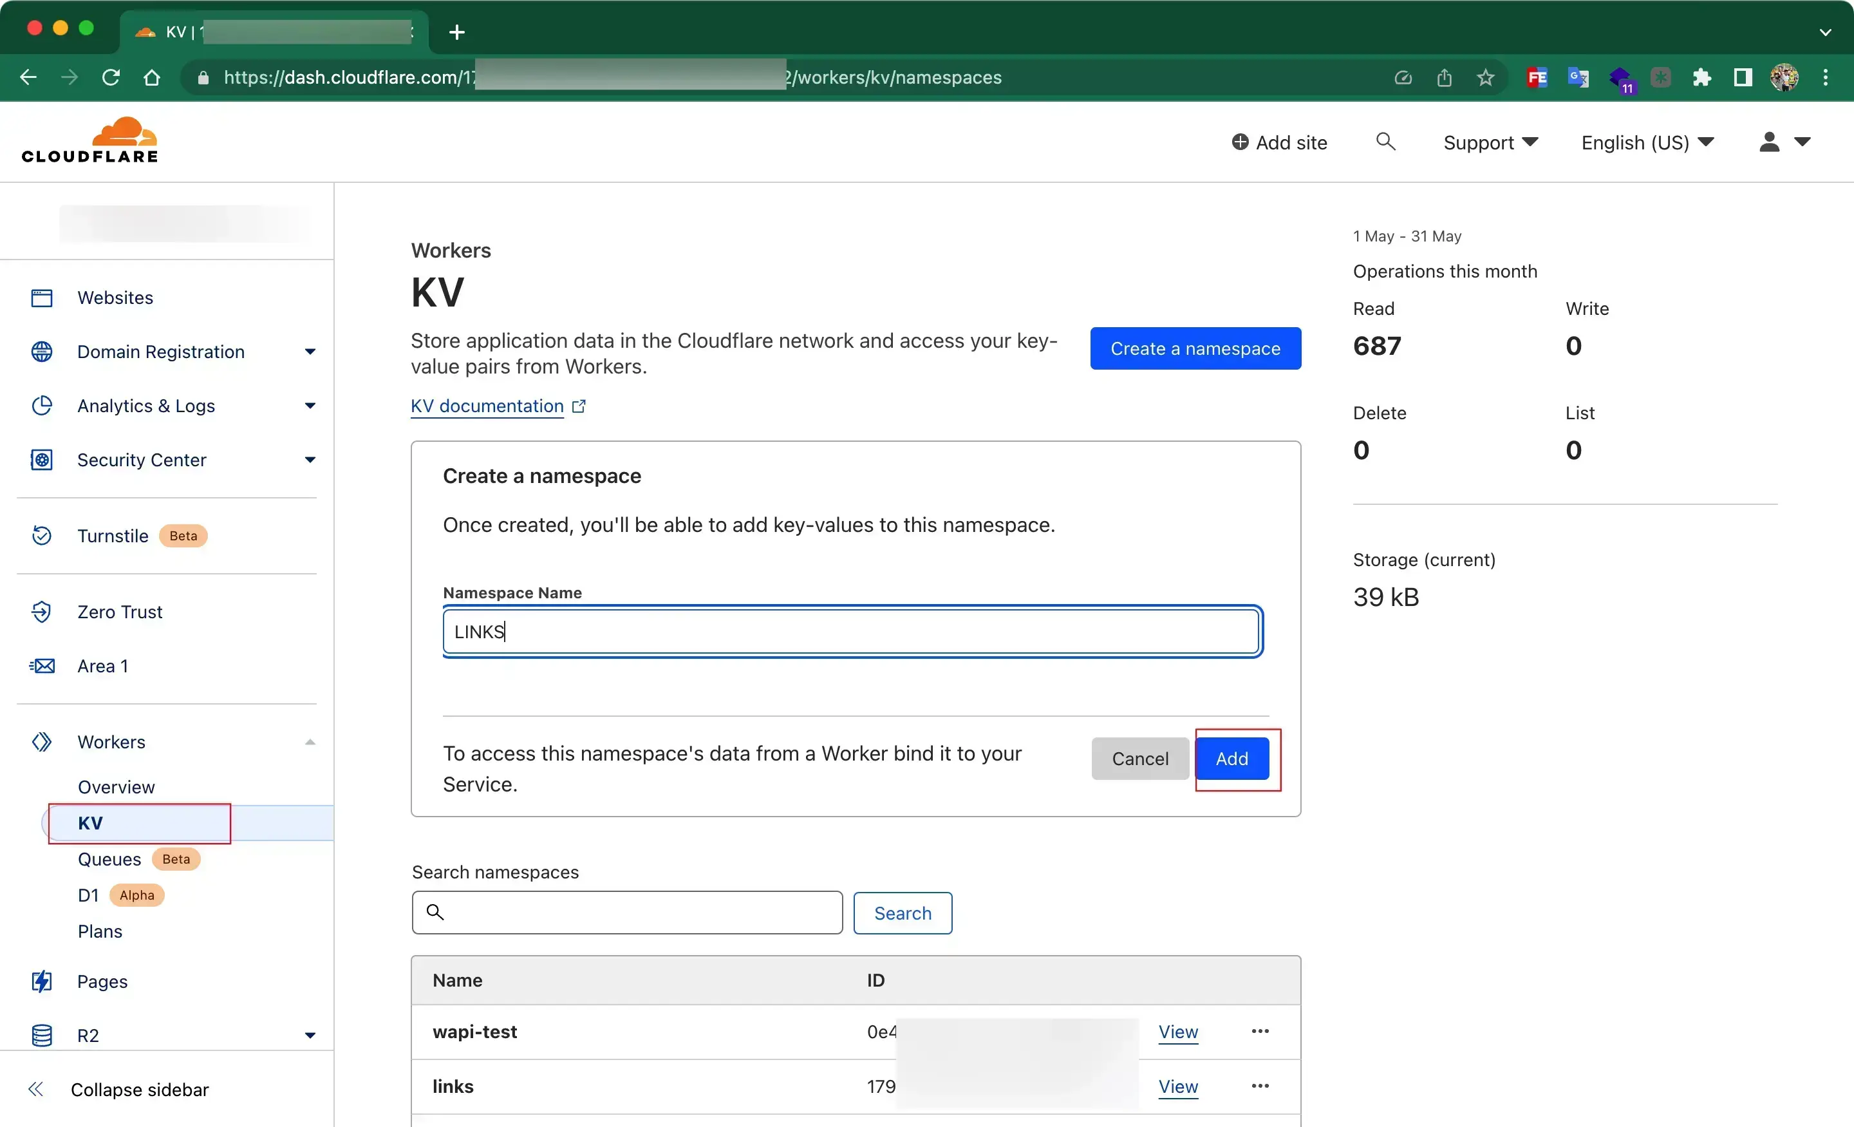This screenshot has width=1854, height=1127.
Task: Click the Turnstile sidebar icon
Action: 41,535
